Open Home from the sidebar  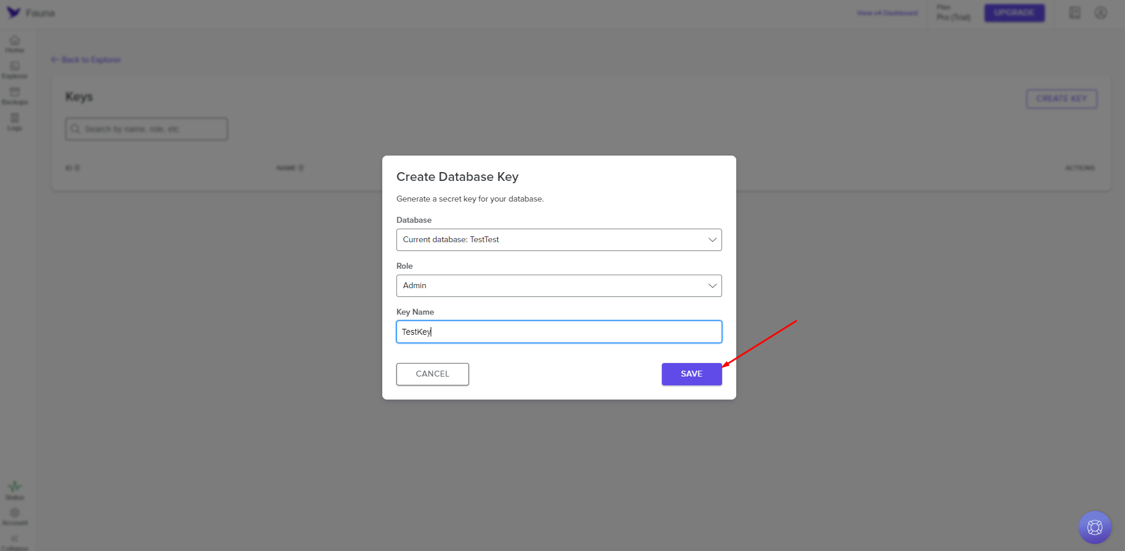(15, 44)
